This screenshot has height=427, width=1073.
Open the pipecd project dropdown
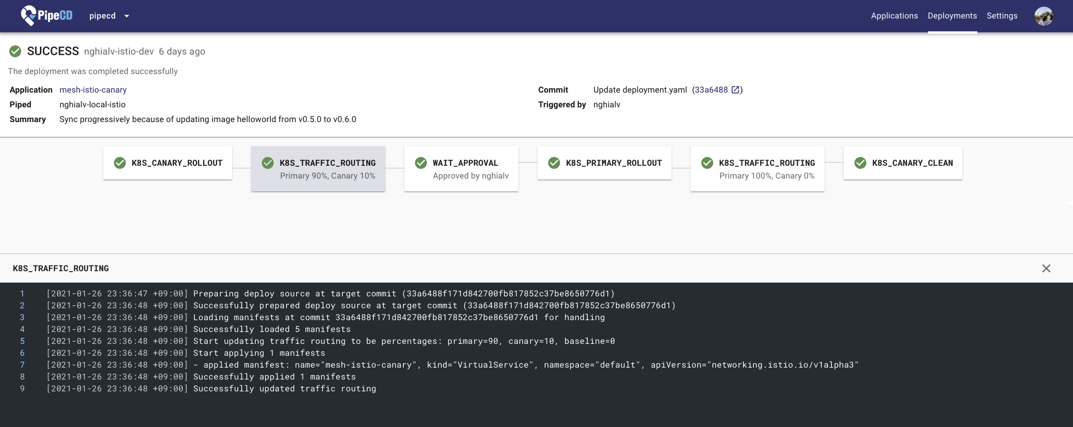109,16
